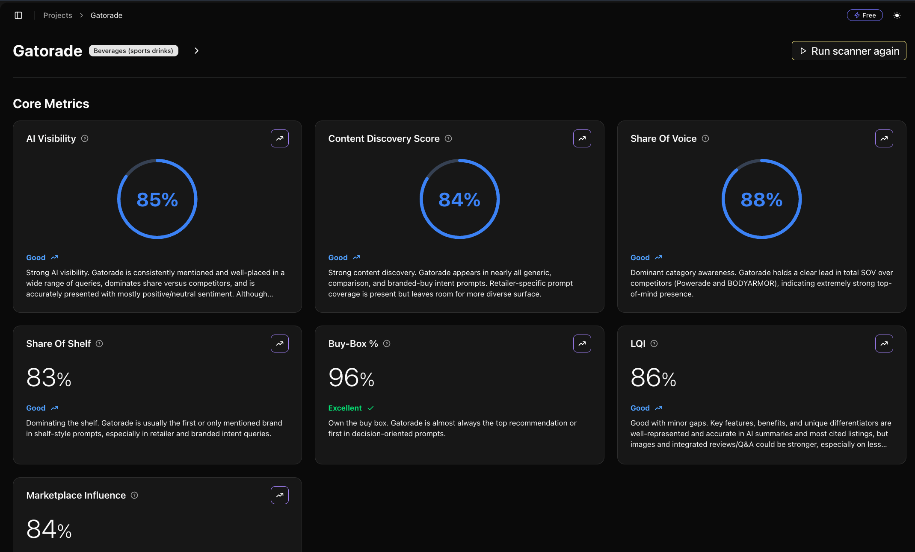This screenshot has width=915, height=552.
Task: Click the Core Metrics heading
Action: [x=51, y=104]
